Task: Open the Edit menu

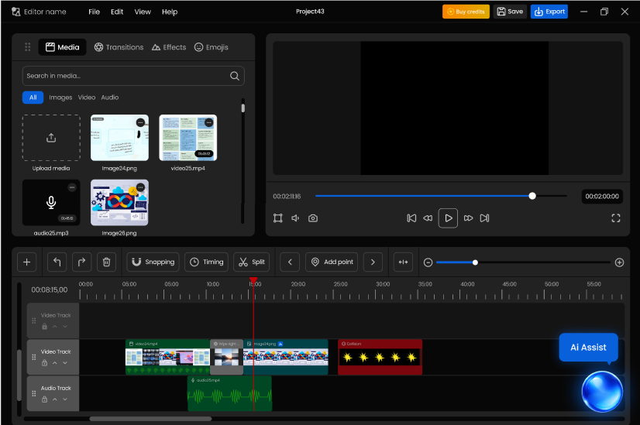Action: (x=117, y=12)
